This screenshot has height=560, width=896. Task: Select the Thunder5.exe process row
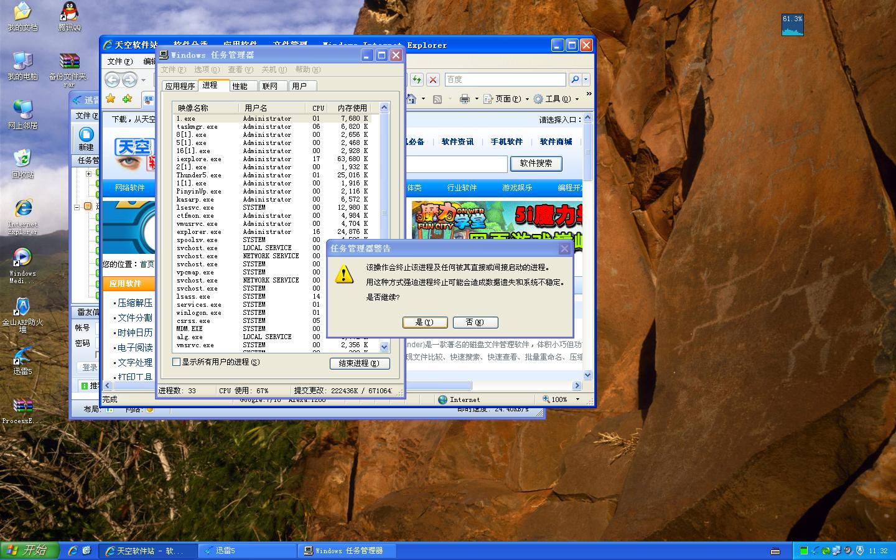click(x=273, y=175)
